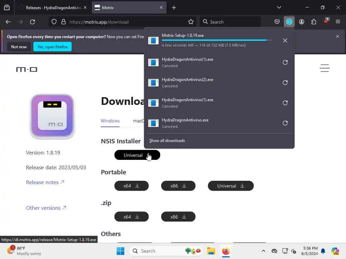Click Show all downloads
This screenshot has height=259, width=346.
coord(167,141)
